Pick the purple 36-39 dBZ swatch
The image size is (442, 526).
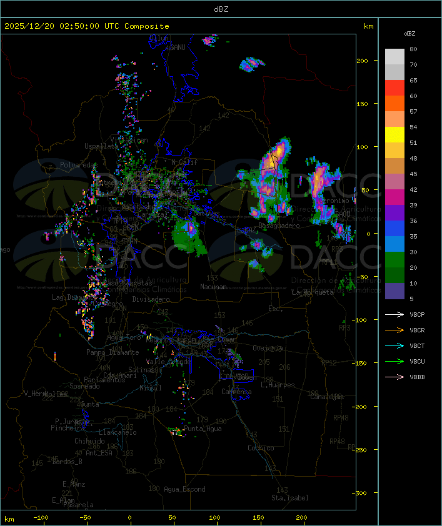pyautogui.click(x=394, y=212)
